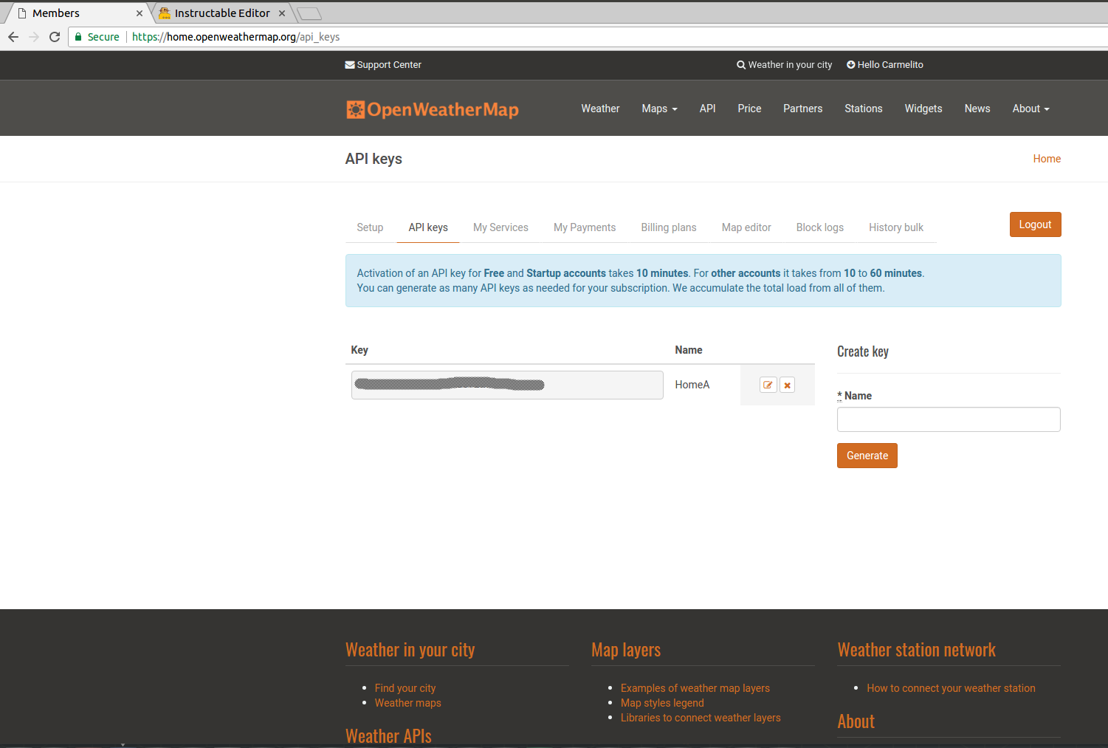The width and height of the screenshot is (1108, 748).
Task: Open the My Payments tab
Action: pyautogui.click(x=585, y=227)
